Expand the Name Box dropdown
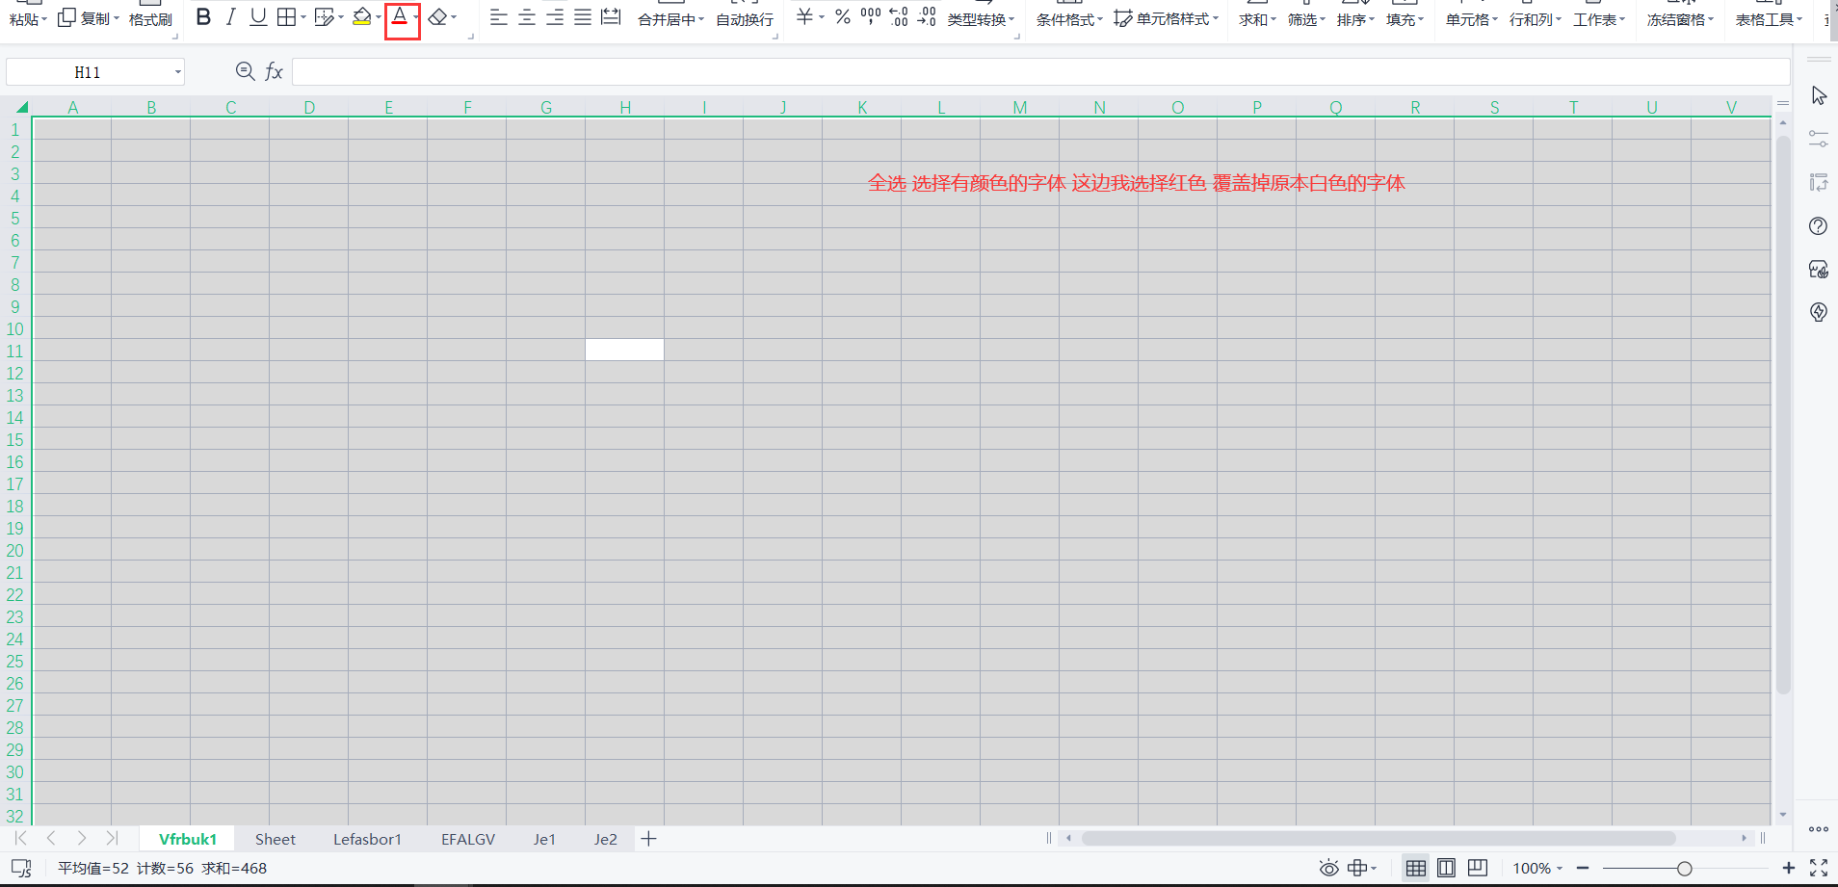 [178, 72]
